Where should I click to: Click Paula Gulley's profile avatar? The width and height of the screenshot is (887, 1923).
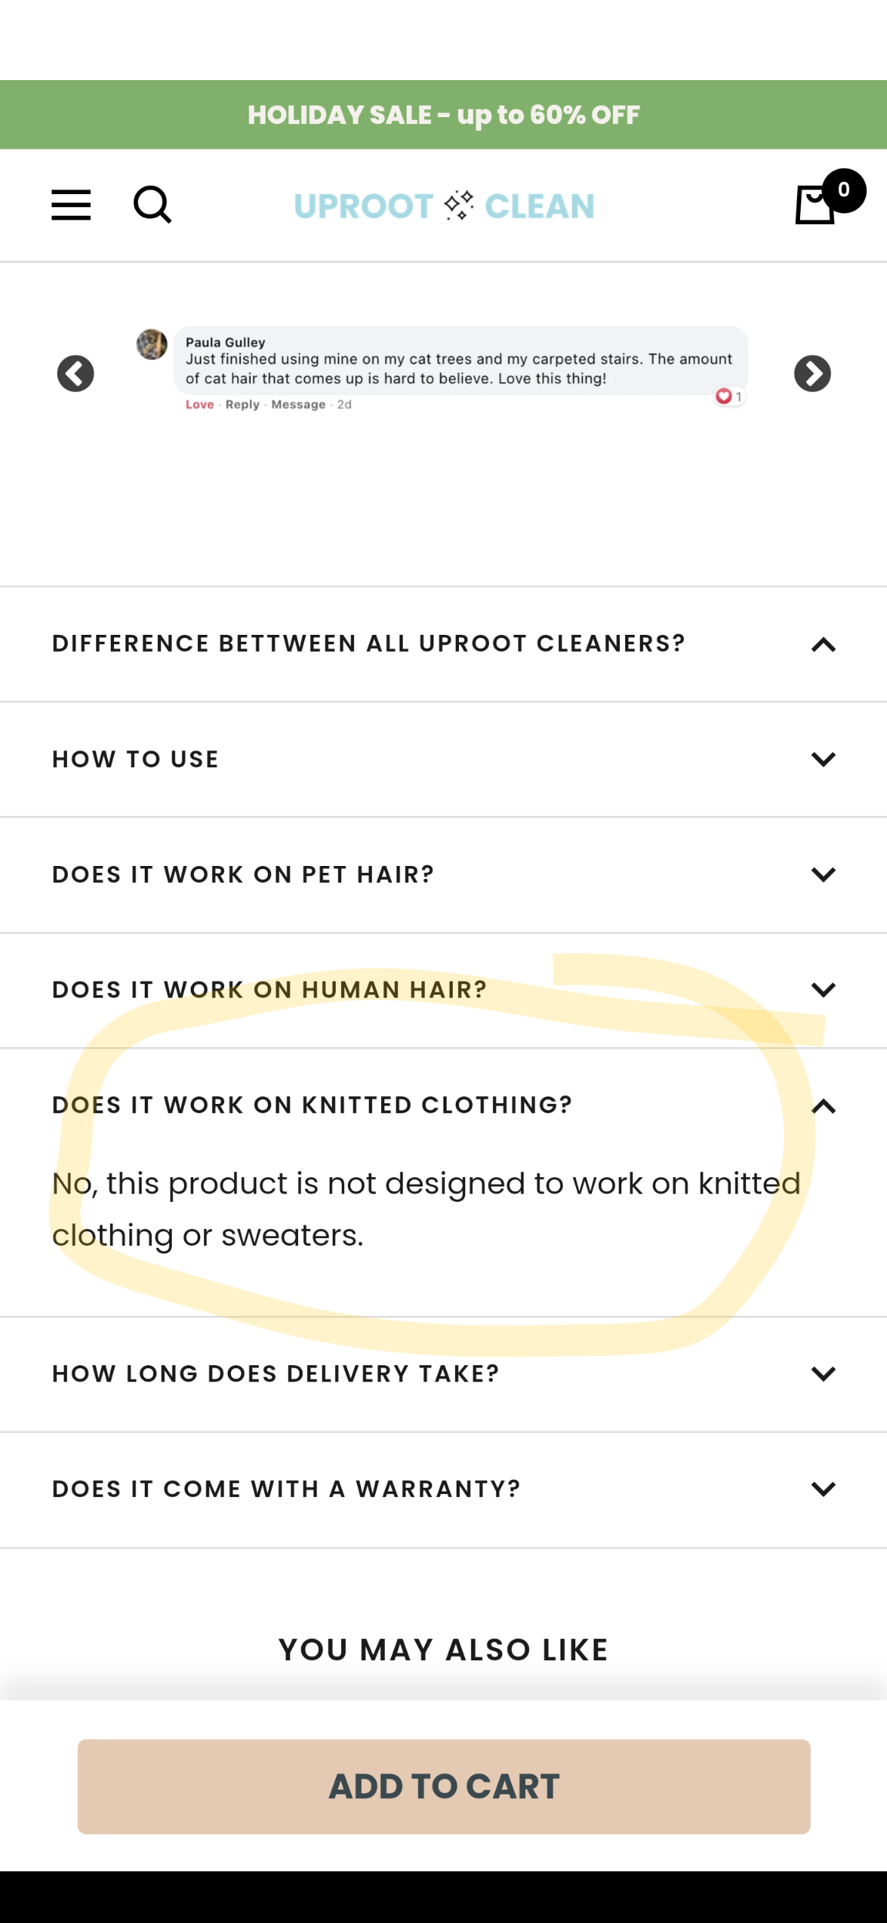click(152, 344)
